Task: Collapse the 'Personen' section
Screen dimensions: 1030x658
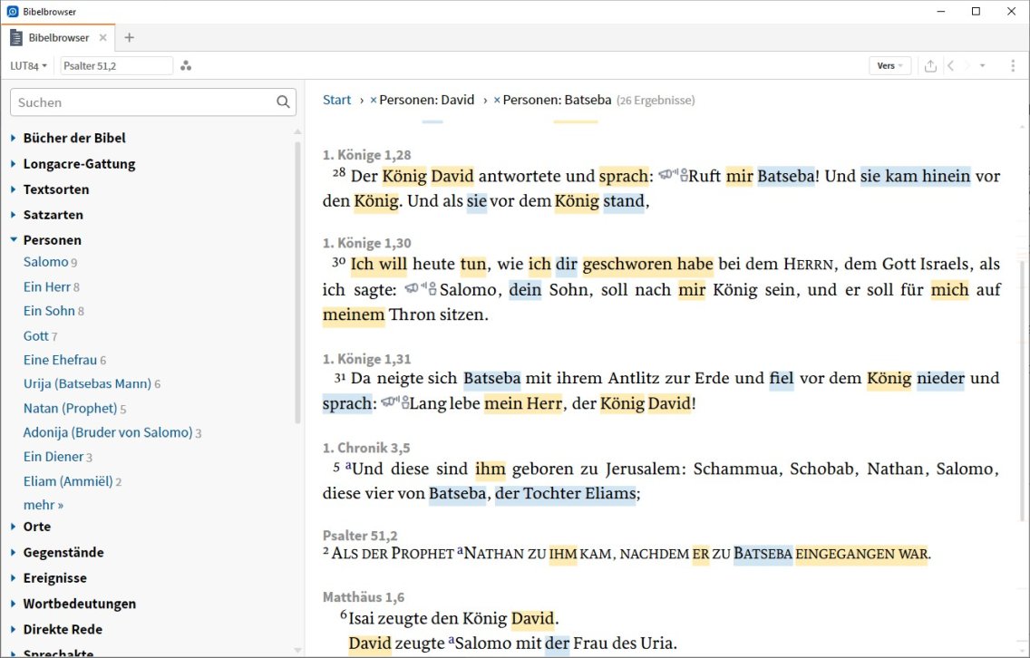Action: [13, 239]
